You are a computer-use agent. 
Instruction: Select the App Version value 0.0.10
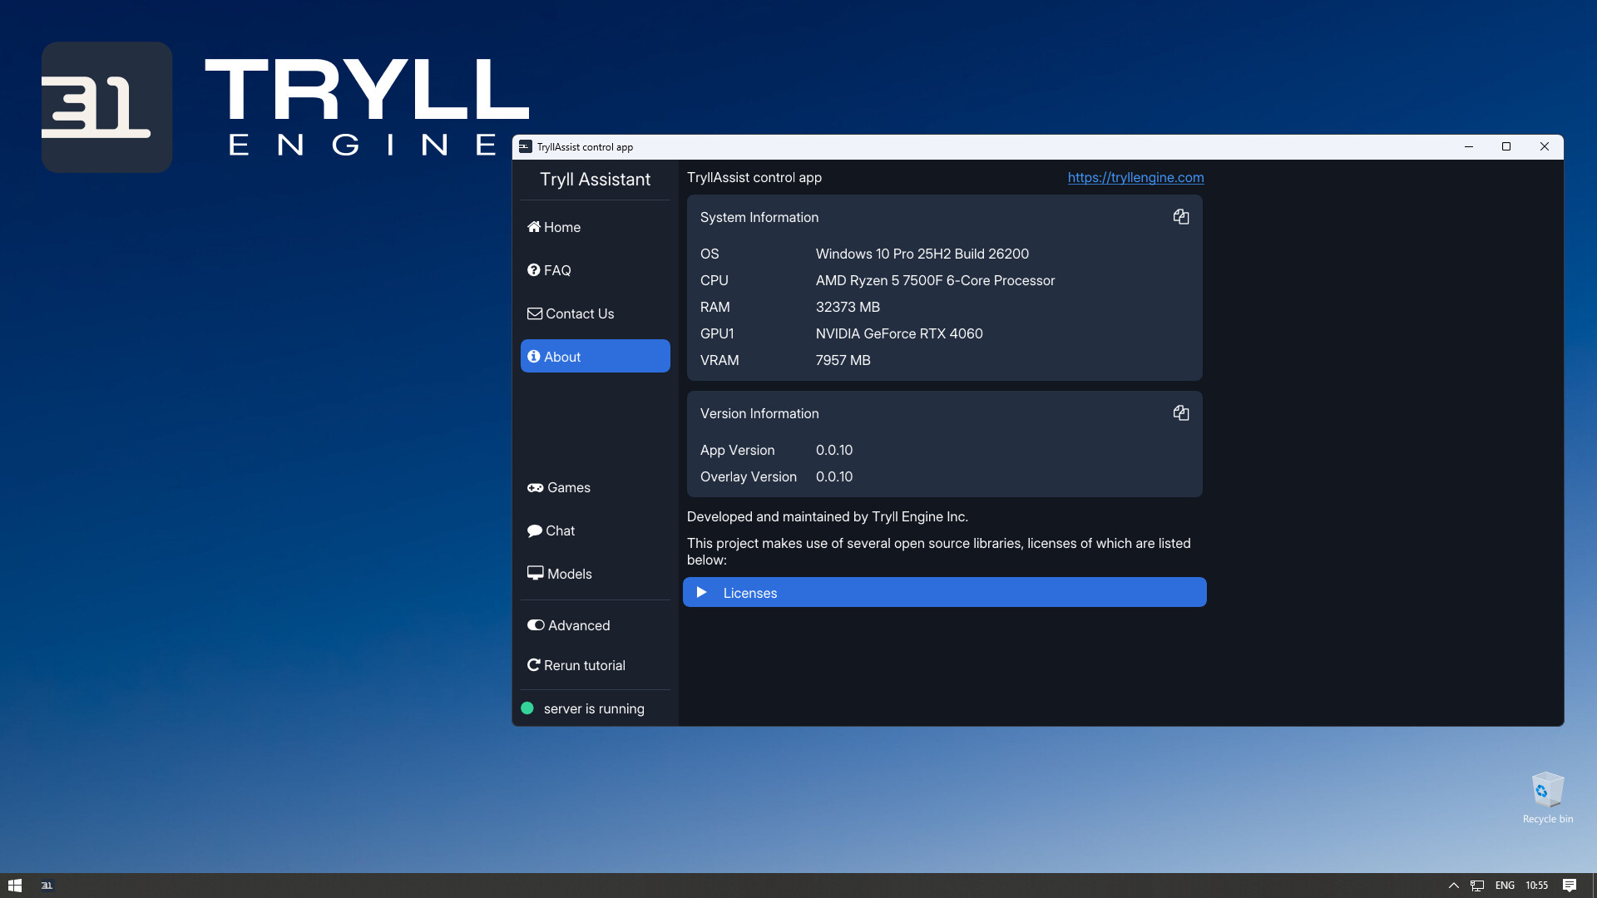(833, 450)
